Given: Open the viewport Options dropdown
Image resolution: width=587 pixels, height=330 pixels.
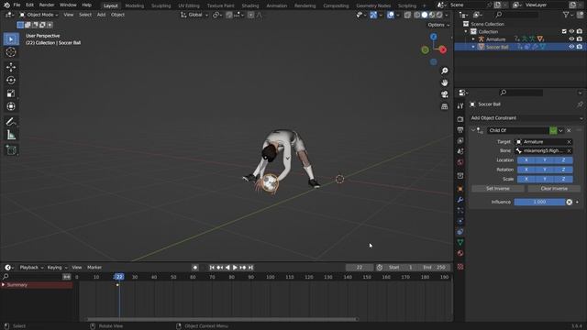Looking at the screenshot, I should (438, 25).
